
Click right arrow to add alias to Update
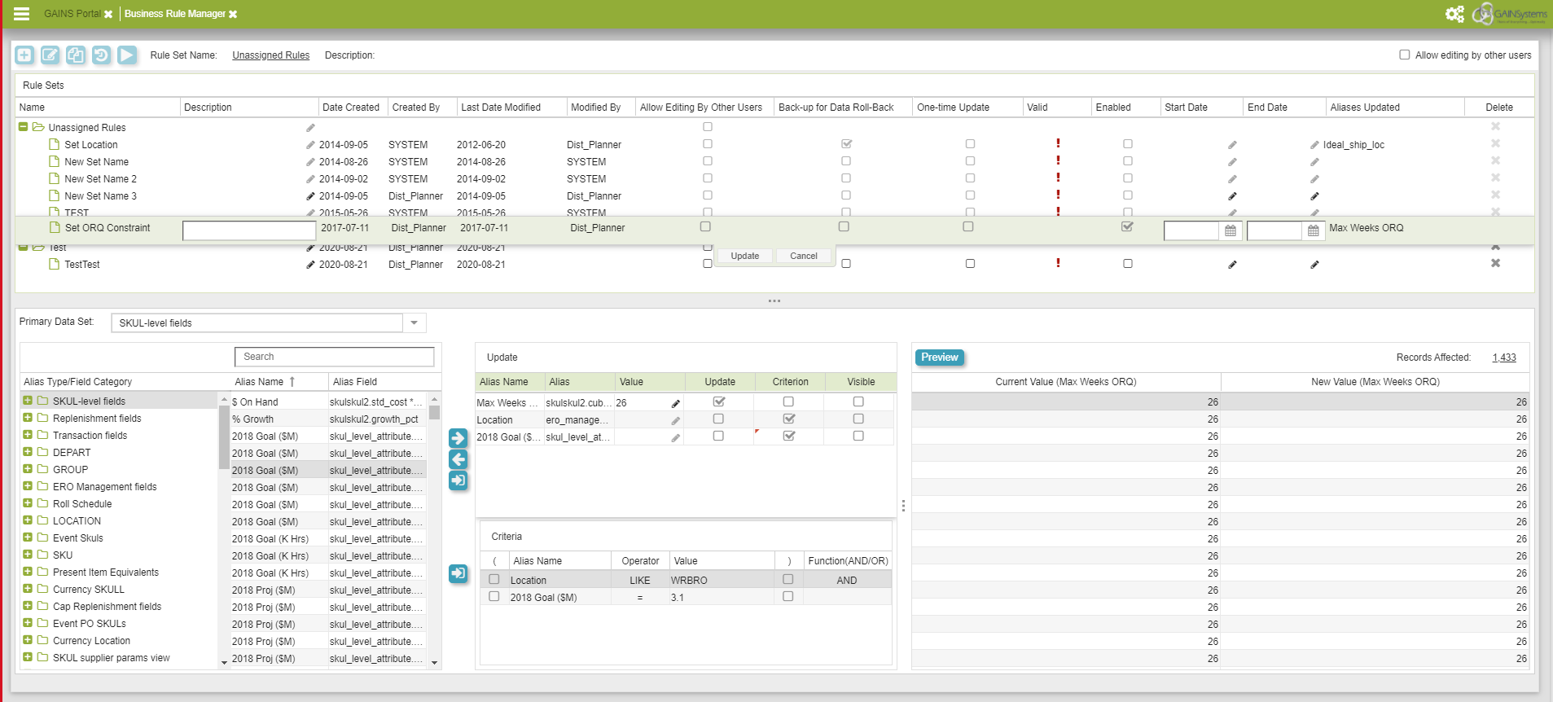pyautogui.click(x=458, y=438)
